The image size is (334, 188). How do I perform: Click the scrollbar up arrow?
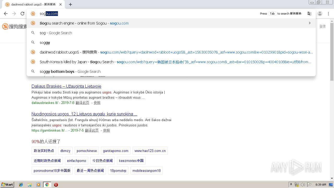332,21
